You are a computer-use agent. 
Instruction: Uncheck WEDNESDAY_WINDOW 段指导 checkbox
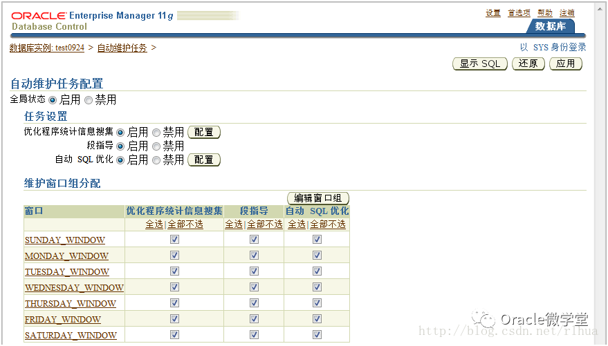[x=254, y=287]
